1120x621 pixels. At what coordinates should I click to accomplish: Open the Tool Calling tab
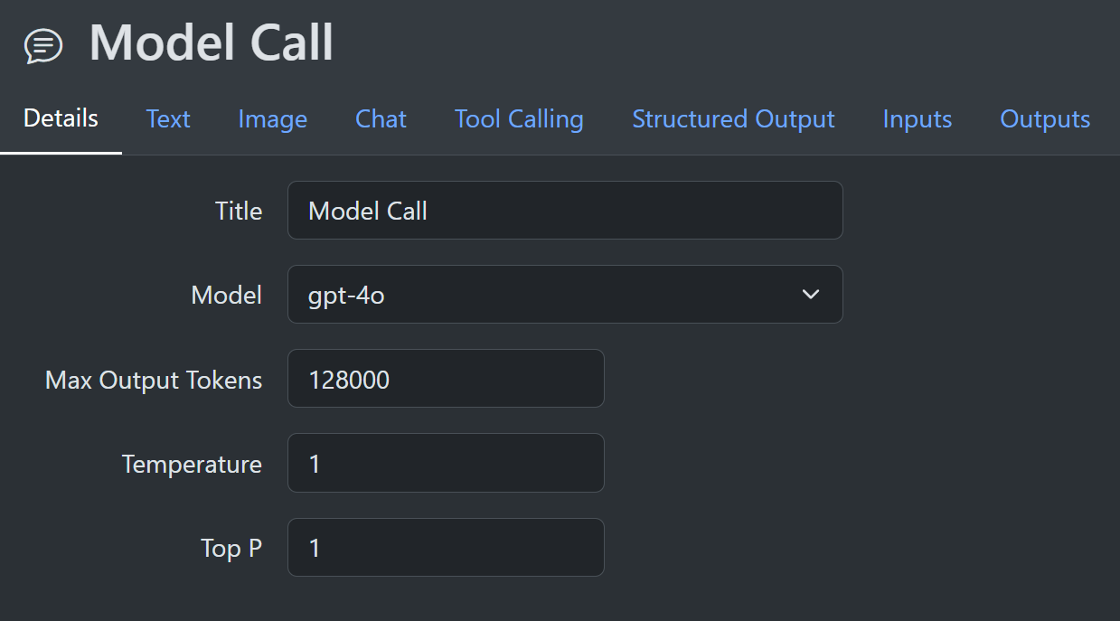coord(519,119)
